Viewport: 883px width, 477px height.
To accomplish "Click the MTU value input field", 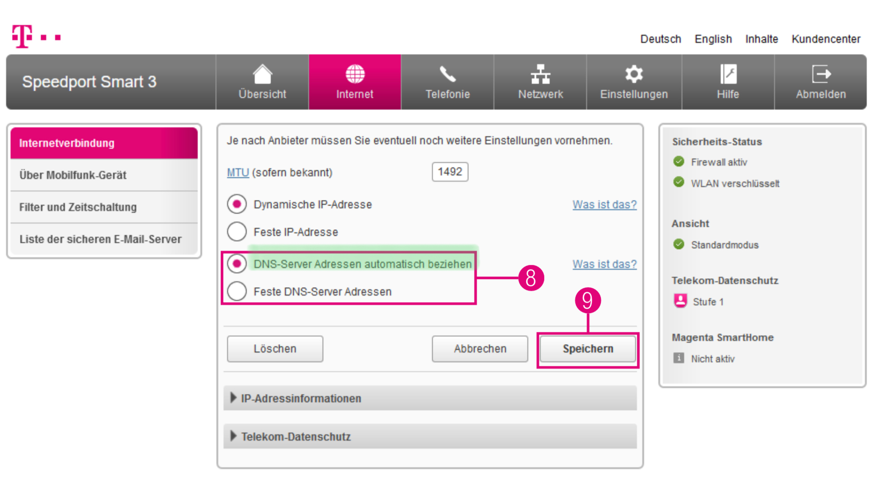I will (x=450, y=172).
